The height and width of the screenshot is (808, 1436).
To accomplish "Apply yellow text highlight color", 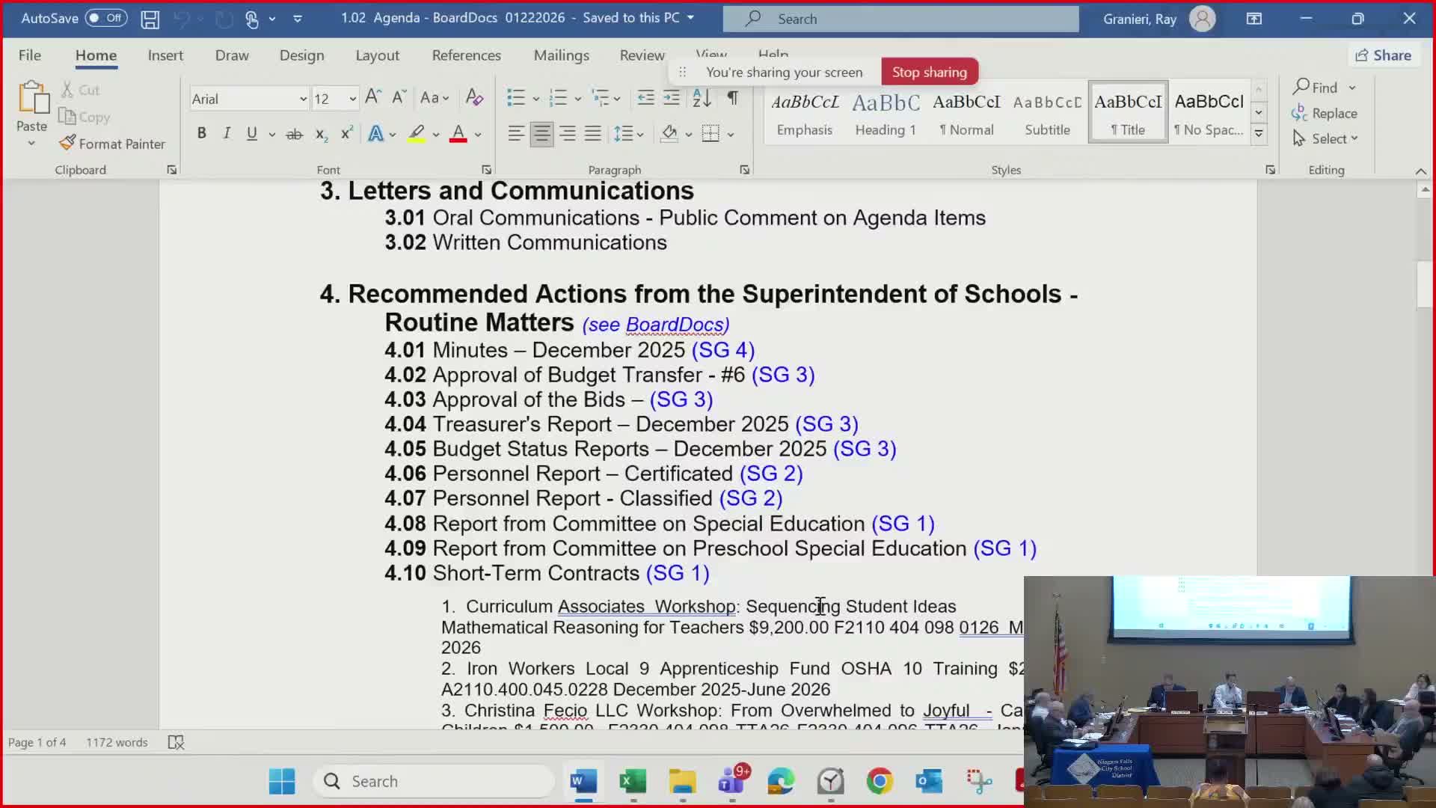I will [417, 134].
